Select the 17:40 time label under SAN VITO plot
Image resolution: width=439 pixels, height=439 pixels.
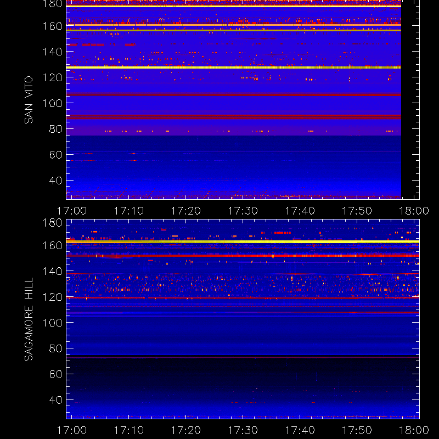(x=300, y=211)
